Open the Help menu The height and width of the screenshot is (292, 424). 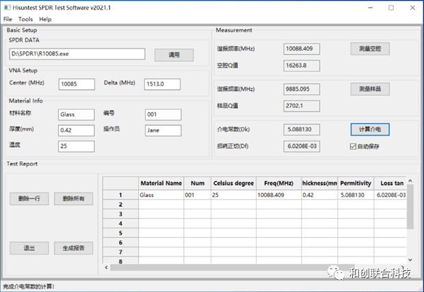[45, 19]
